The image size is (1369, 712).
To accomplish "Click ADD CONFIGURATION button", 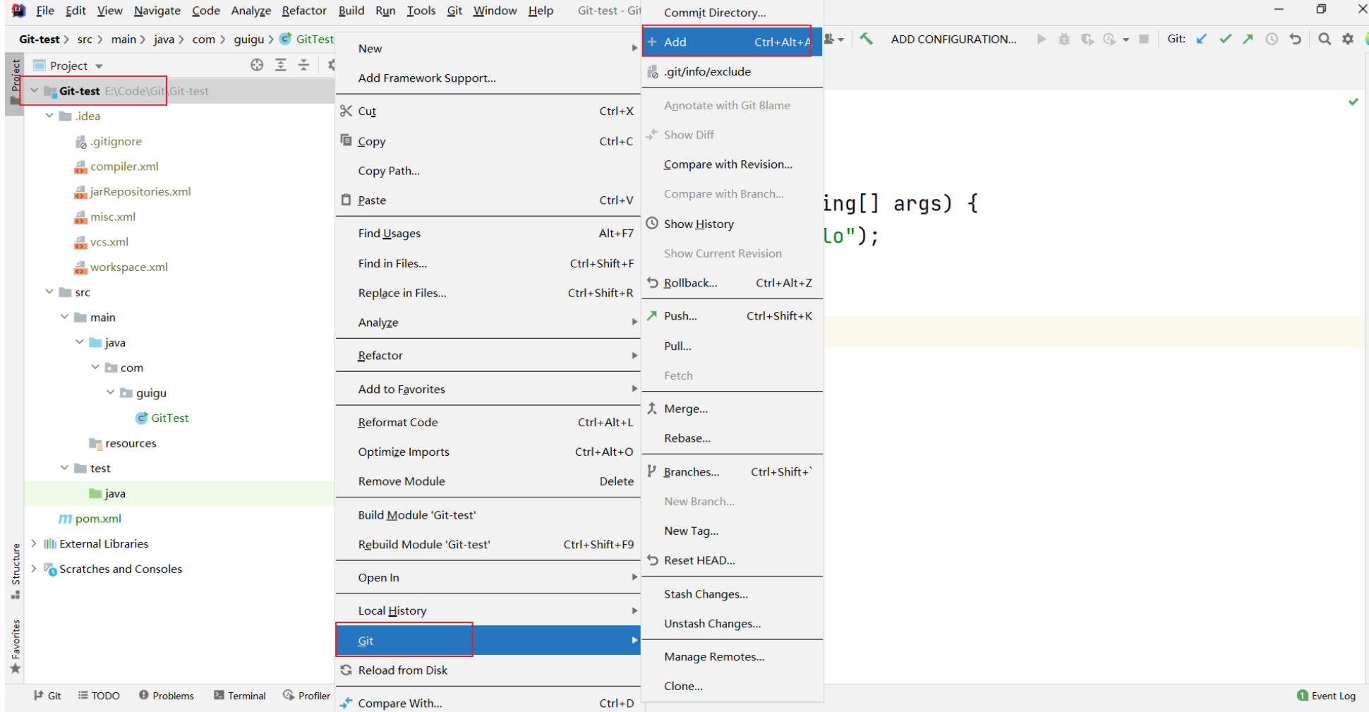I will point(953,40).
